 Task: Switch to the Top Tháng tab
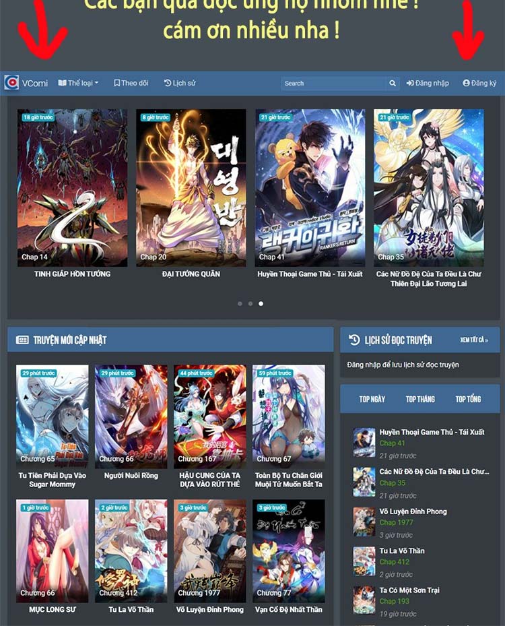pyautogui.click(x=420, y=400)
